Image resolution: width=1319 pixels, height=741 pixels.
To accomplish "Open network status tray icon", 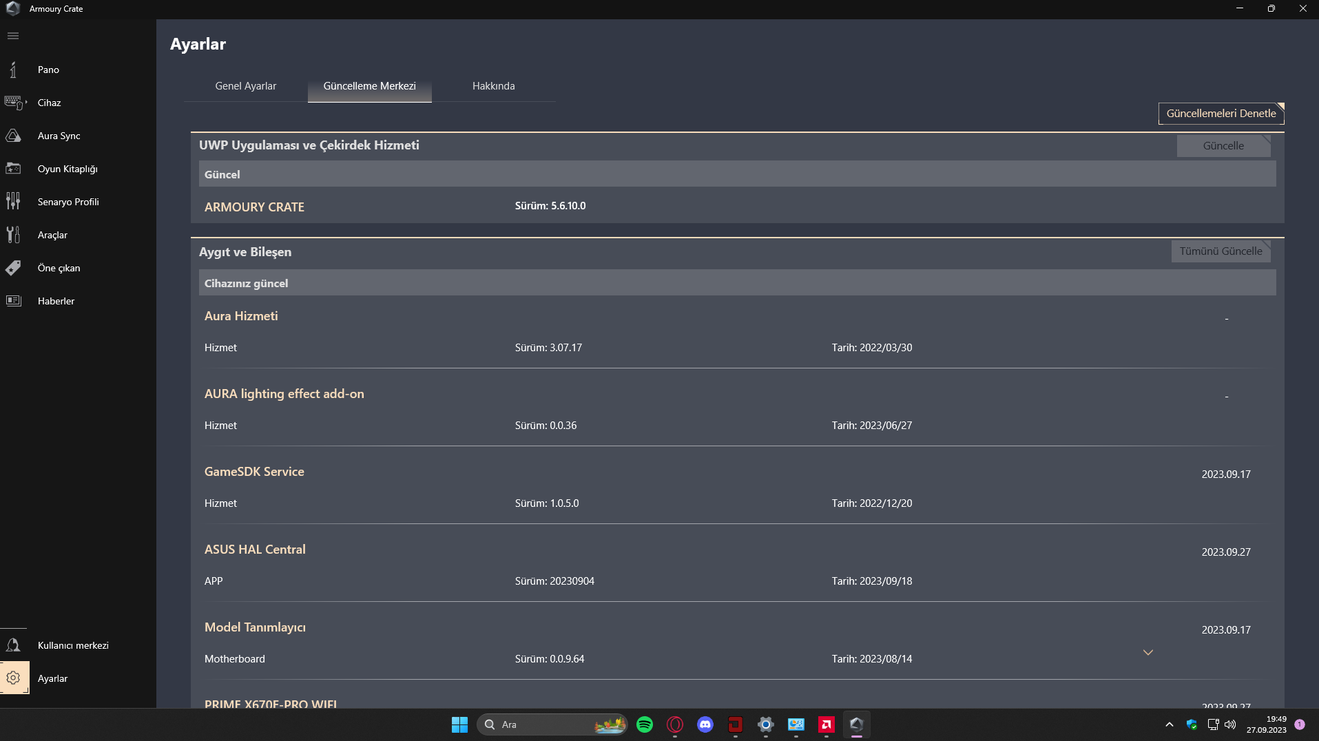I will pyautogui.click(x=1213, y=724).
